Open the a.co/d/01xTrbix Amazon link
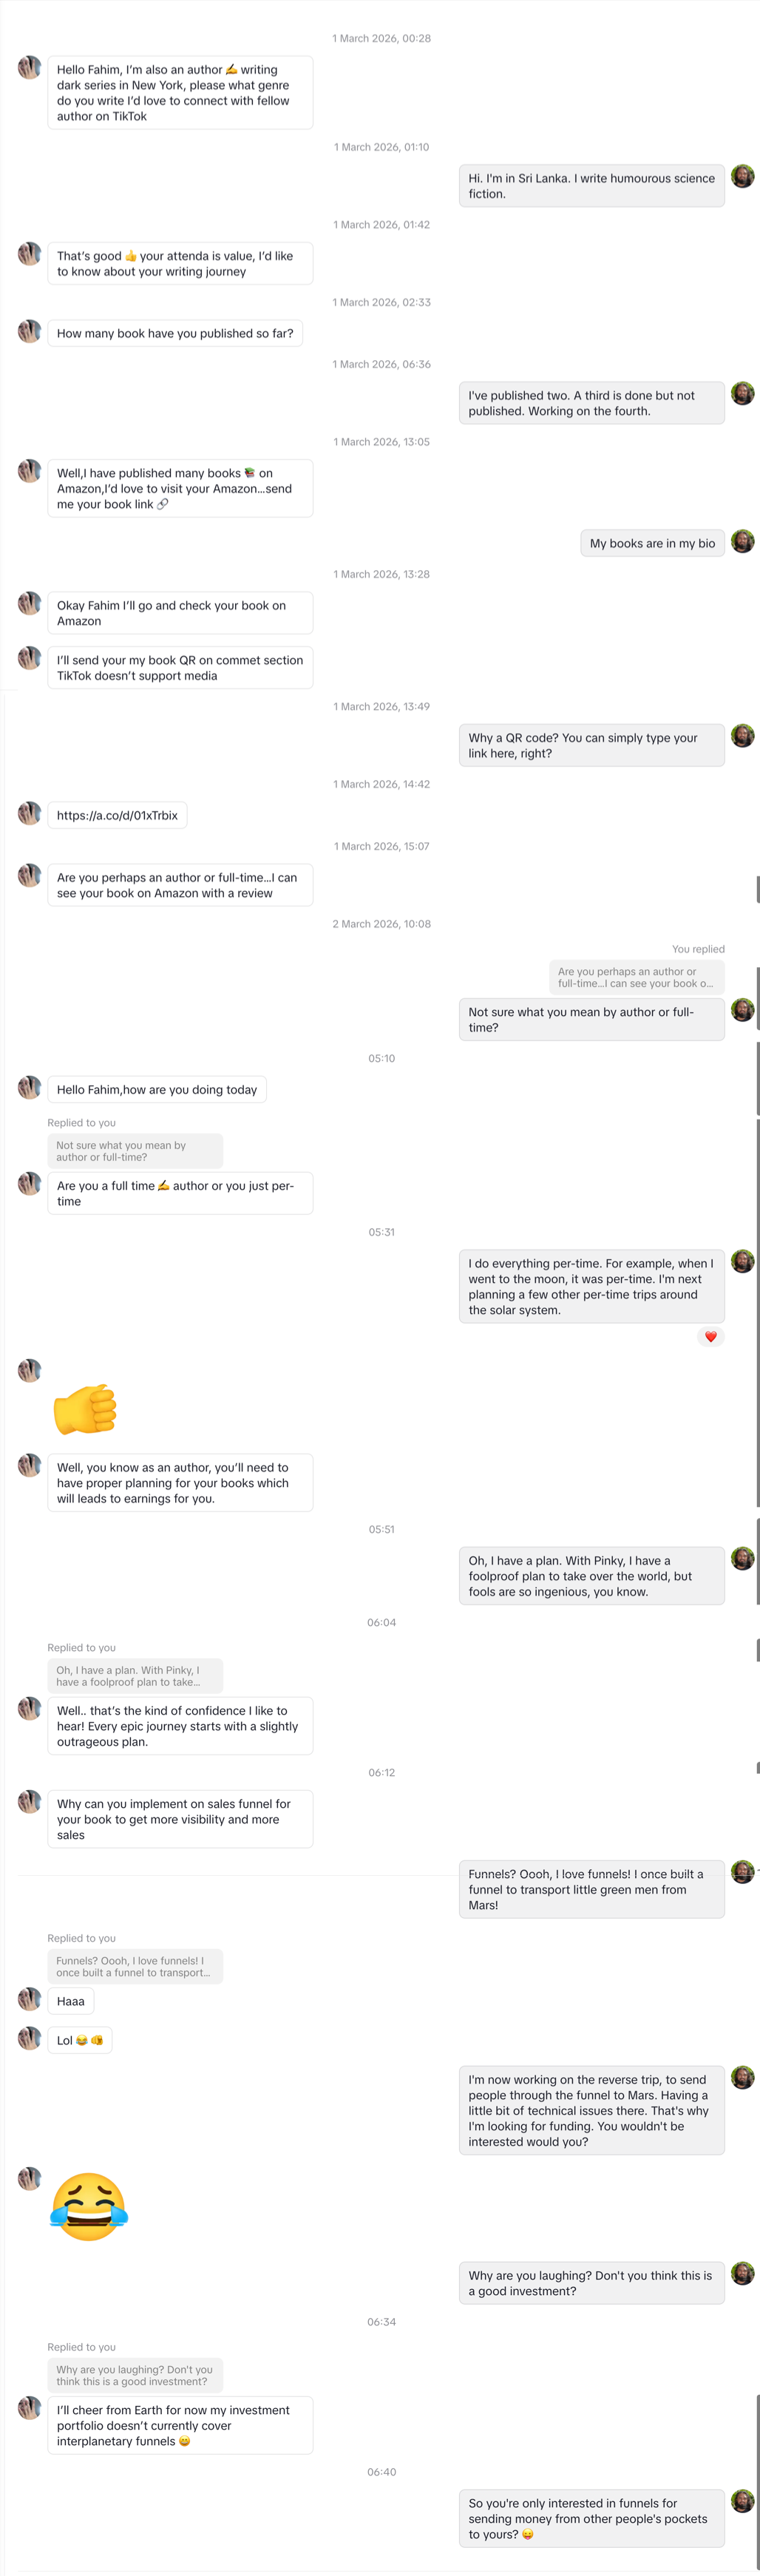 [117, 815]
